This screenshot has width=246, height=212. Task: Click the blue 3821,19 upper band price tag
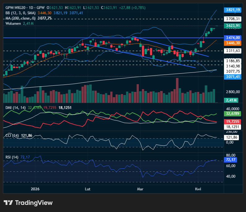click(233, 10)
